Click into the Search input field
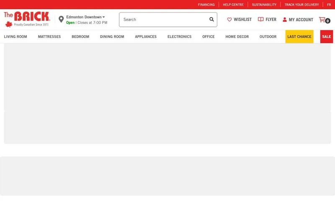 (164, 20)
